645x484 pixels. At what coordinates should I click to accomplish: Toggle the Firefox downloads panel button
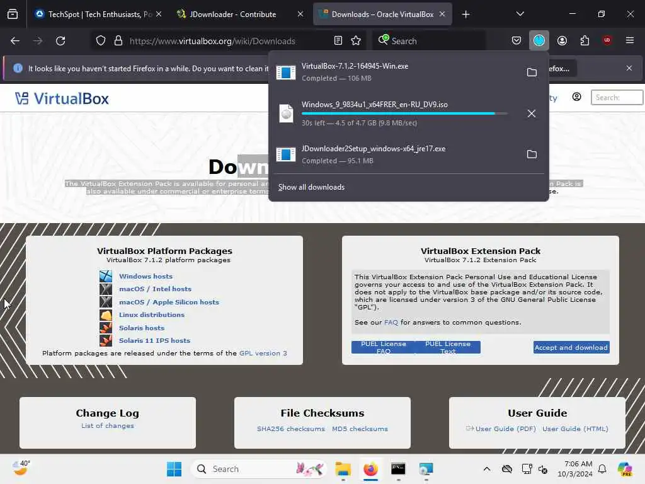coord(539,40)
